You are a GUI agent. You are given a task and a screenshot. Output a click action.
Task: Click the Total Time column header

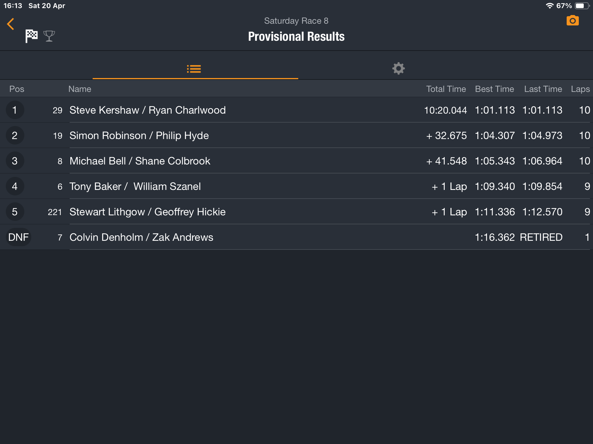tap(446, 89)
